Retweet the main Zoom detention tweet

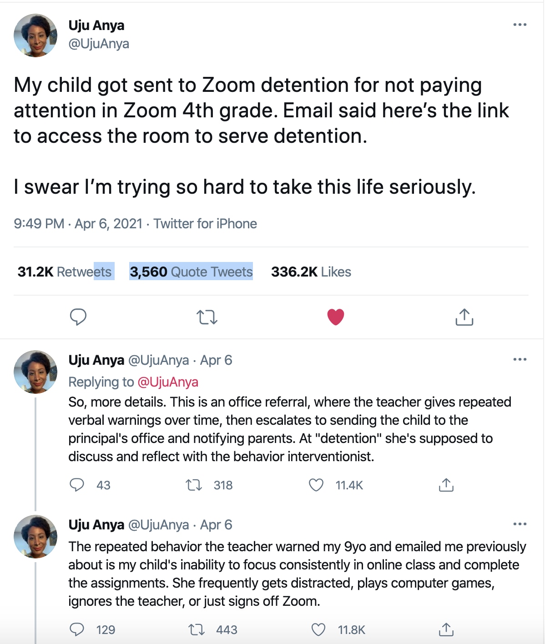(207, 317)
